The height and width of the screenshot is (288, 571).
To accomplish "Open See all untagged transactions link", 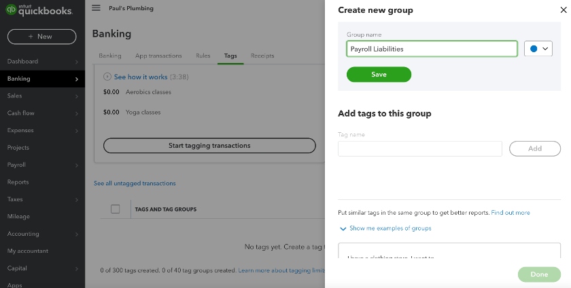I will coord(135,184).
